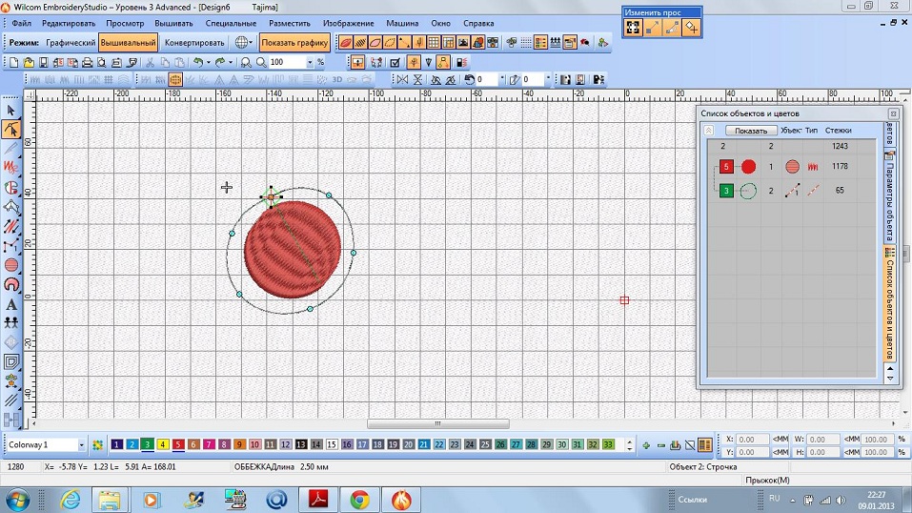Pick the red circle shape tool
This screenshot has width=912, height=513.
coord(11,264)
